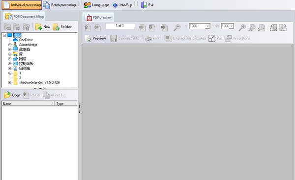Expand the 库 tree node
295x180 pixels.
coord(10,54)
